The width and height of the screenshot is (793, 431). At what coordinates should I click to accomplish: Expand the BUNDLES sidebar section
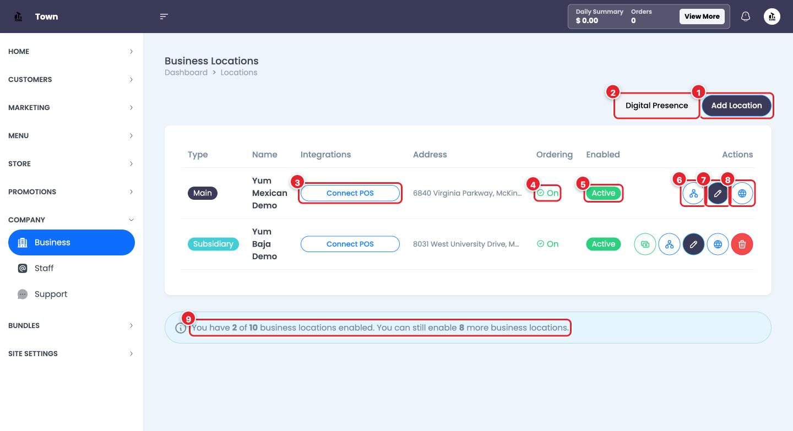(71, 325)
